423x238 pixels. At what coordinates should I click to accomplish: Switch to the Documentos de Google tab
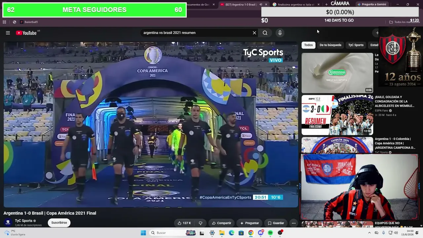tap(198, 5)
